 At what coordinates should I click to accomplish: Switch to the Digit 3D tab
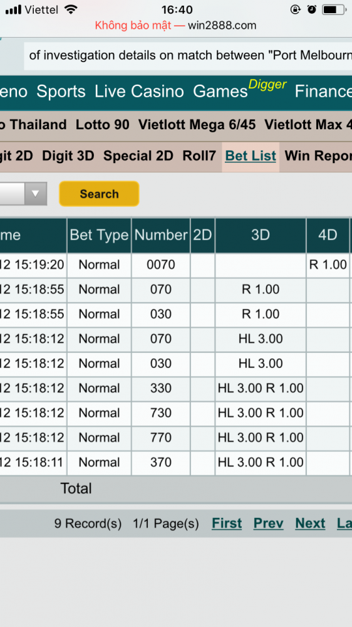(68, 156)
